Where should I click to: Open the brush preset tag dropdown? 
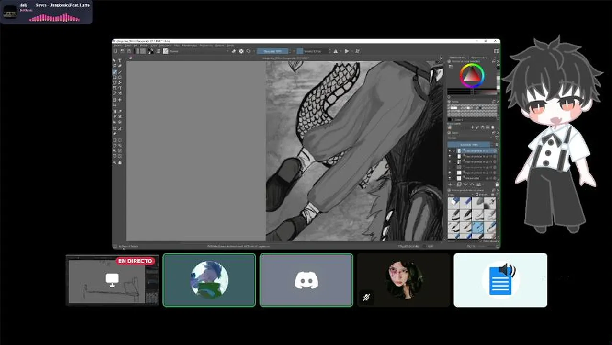(461, 195)
